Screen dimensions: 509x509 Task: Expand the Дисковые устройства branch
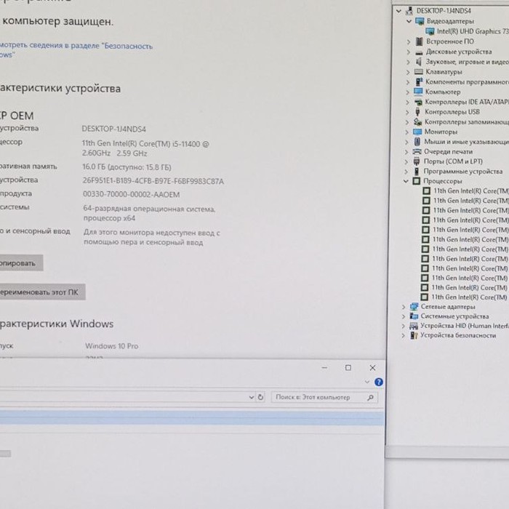click(x=409, y=52)
